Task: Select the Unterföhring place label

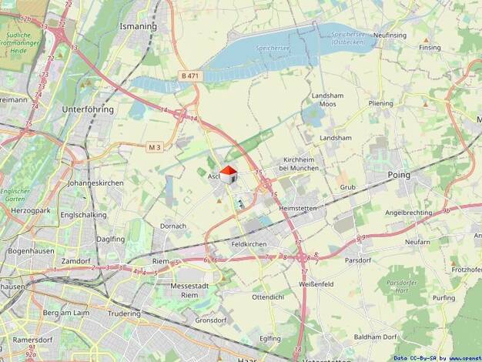Action: click(x=88, y=109)
